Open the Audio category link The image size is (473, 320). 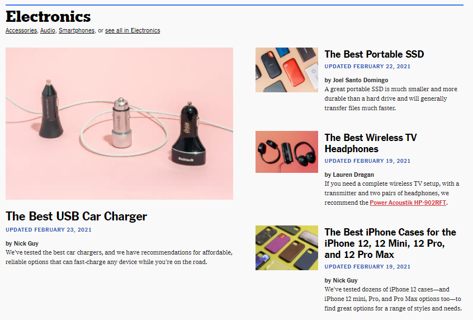[x=48, y=31]
